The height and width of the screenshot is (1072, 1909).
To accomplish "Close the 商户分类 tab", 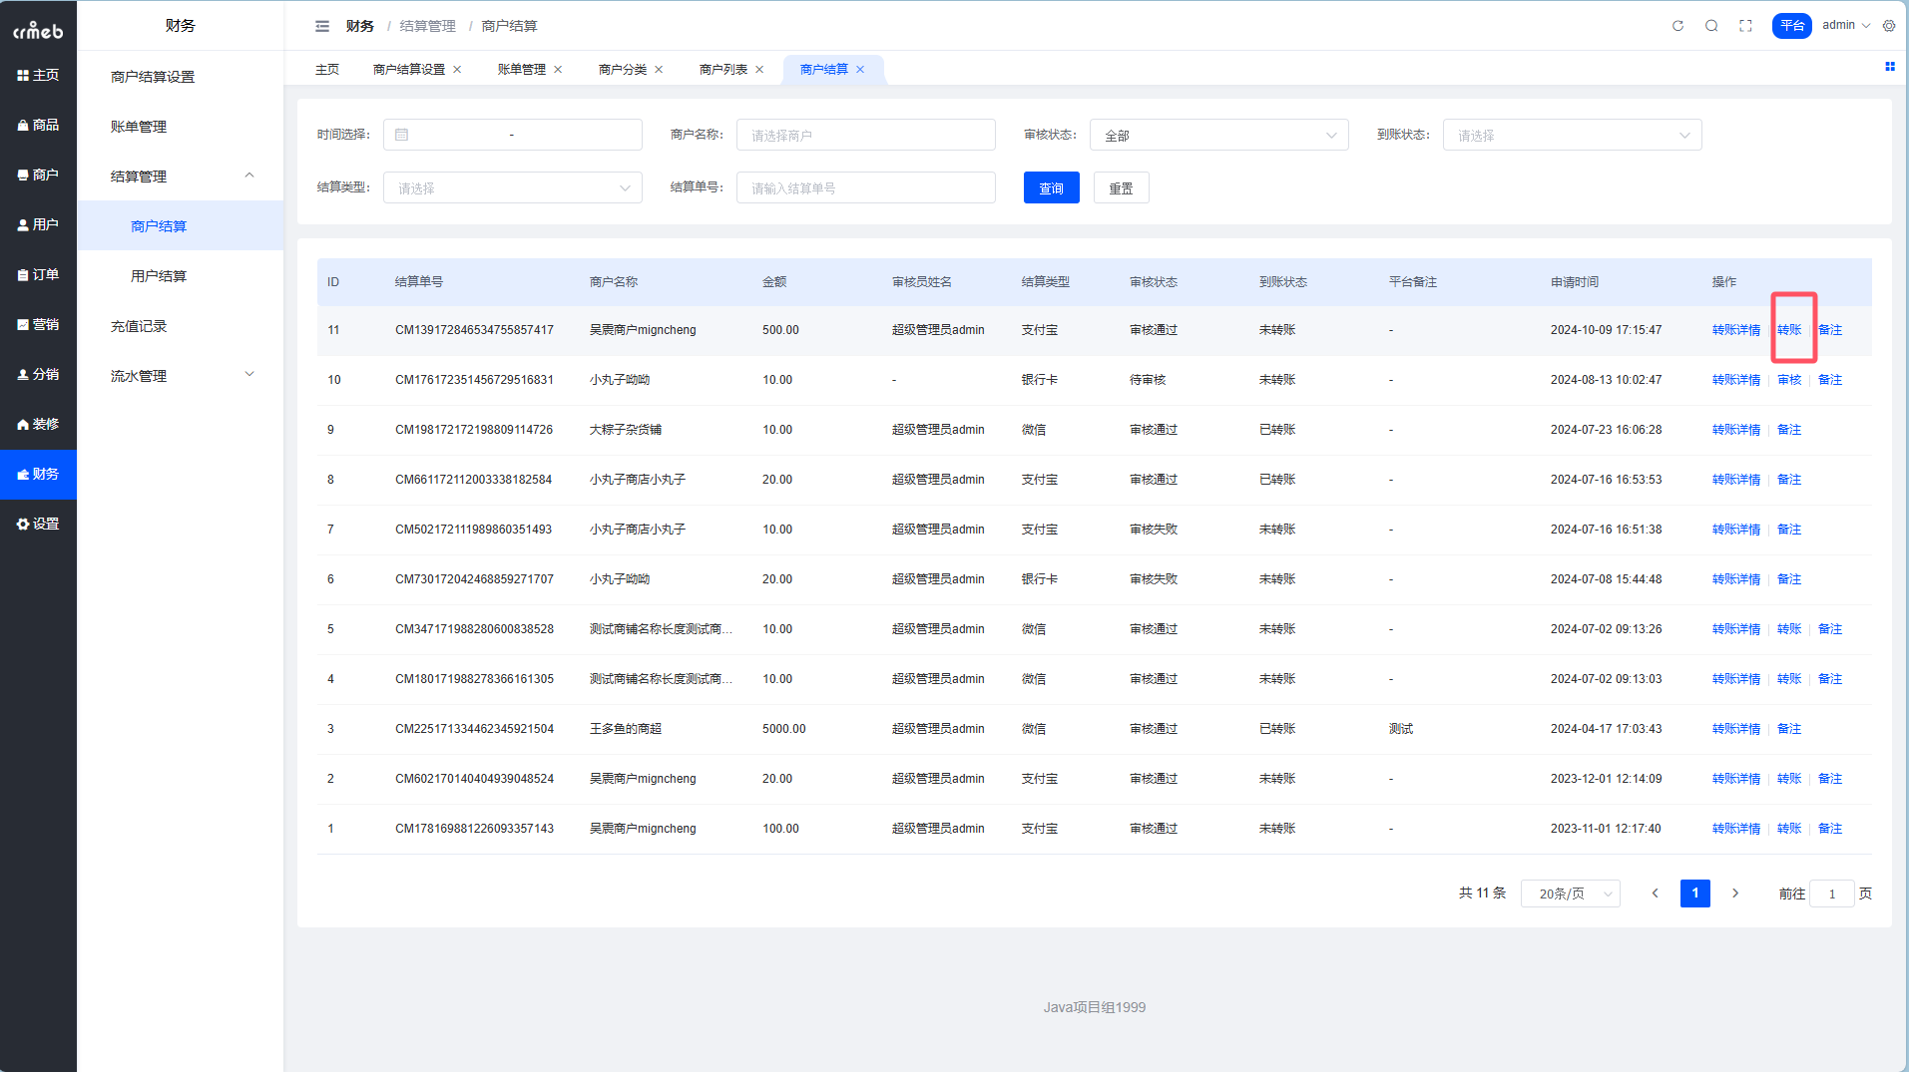I will (x=659, y=70).
